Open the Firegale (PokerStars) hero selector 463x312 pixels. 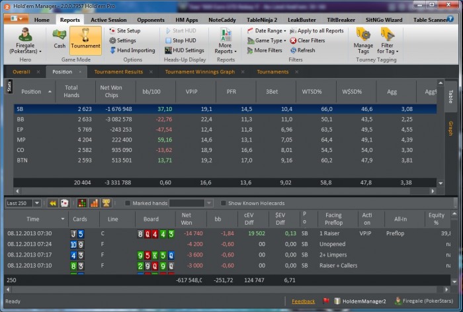click(x=25, y=41)
